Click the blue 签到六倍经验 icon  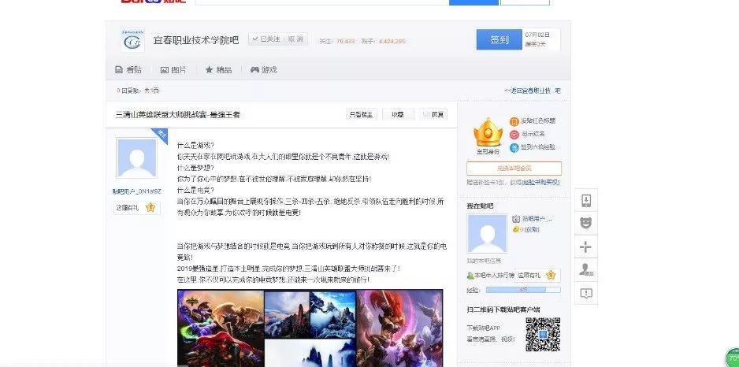coord(514,147)
